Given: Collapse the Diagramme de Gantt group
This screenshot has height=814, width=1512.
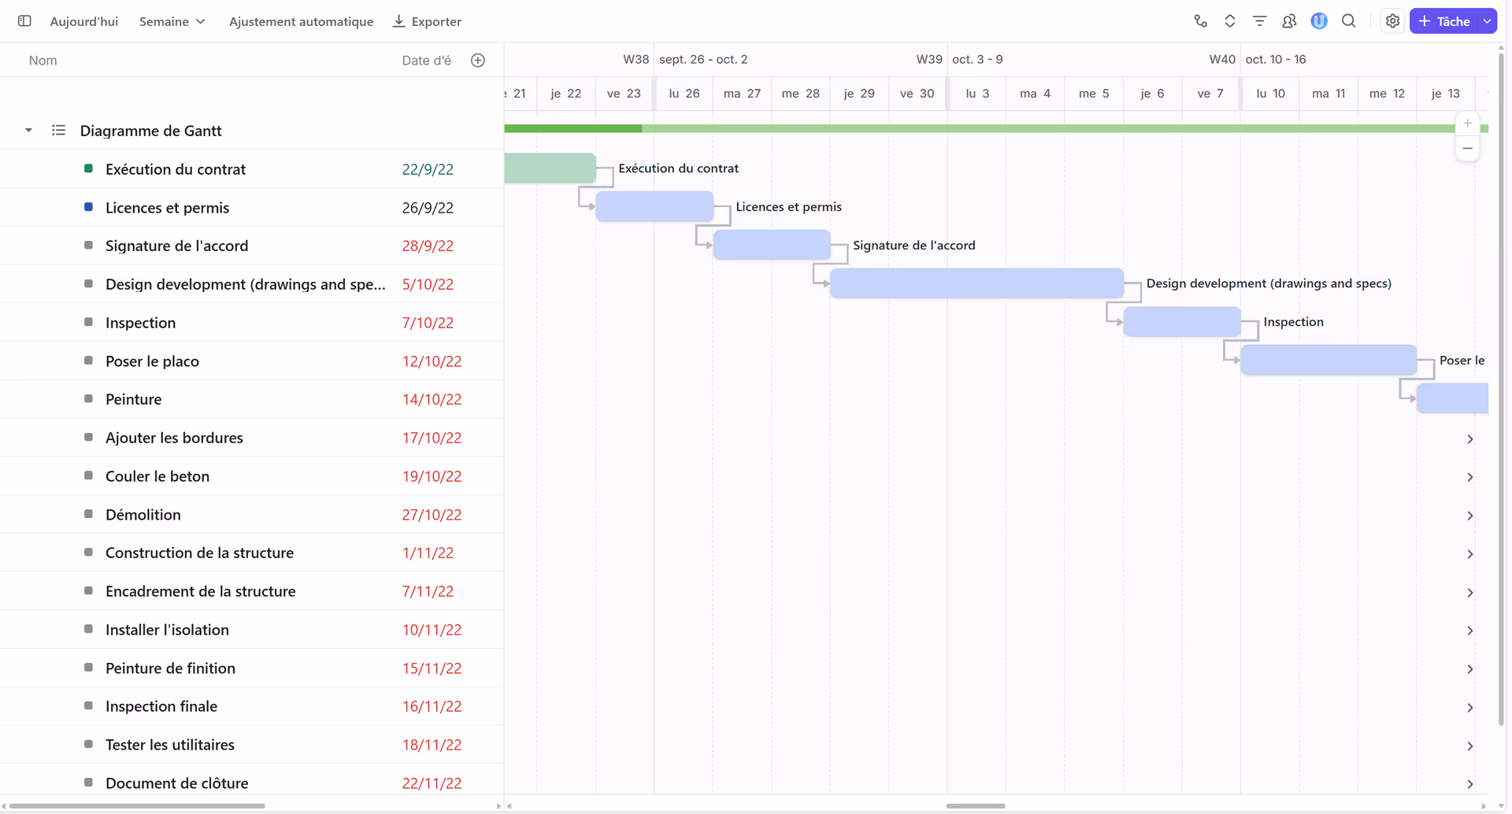Looking at the screenshot, I should coord(28,131).
